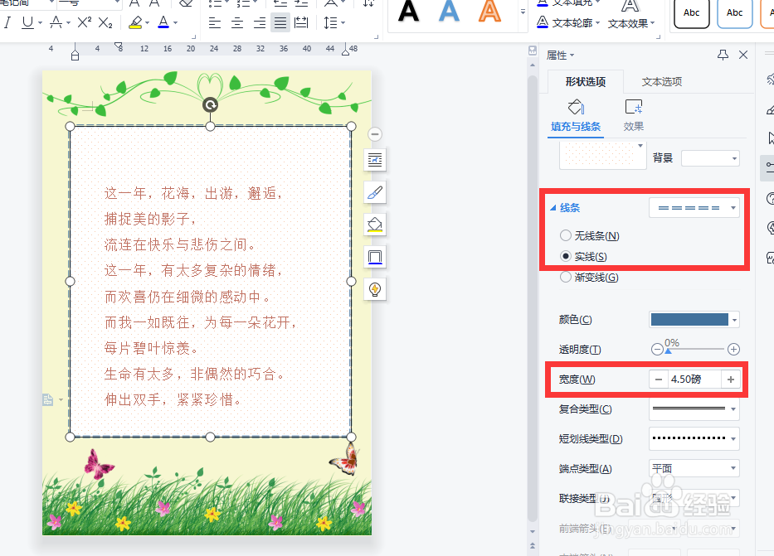Apply subscript formatting
The image size is (774, 556).
point(105,22)
